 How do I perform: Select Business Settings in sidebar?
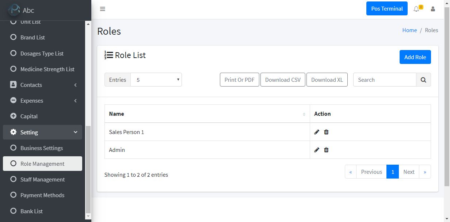pyautogui.click(x=42, y=148)
